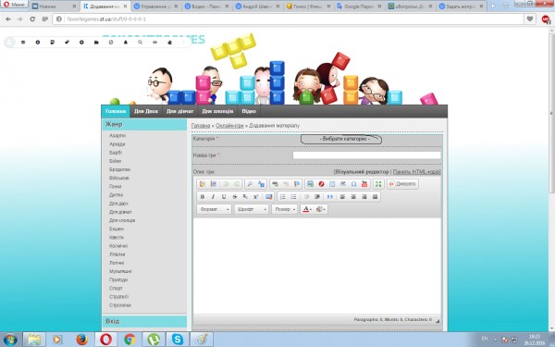Insert Flash with the red Flash icon
This screenshot has height=347, width=555.
[x=321, y=184]
